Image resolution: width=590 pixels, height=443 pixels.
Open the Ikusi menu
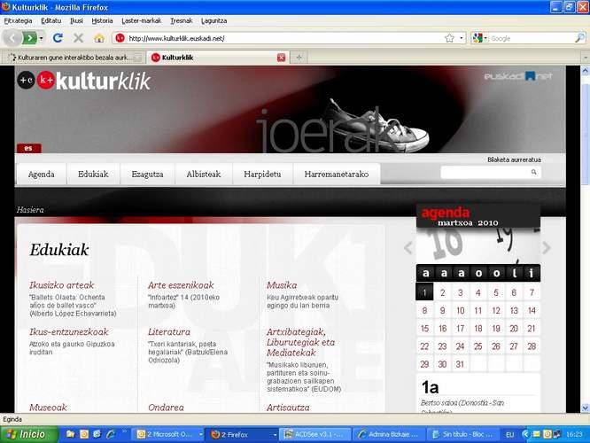tap(76, 20)
